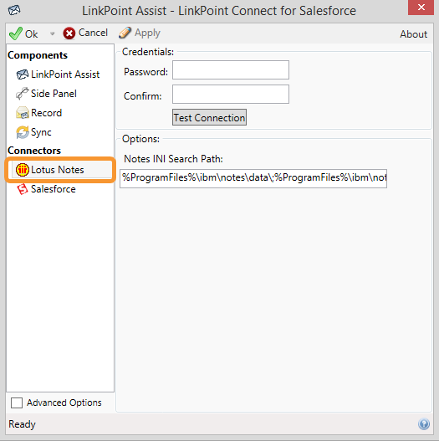Image resolution: width=439 pixels, height=441 pixels.
Task: Click the Apply button label
Action: (147, 33)
